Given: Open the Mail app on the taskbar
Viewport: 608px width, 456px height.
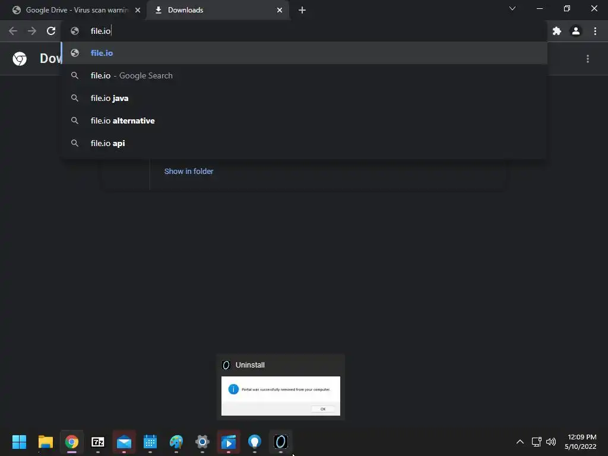Looking at the screenshot, I should (x=124, y=442).
